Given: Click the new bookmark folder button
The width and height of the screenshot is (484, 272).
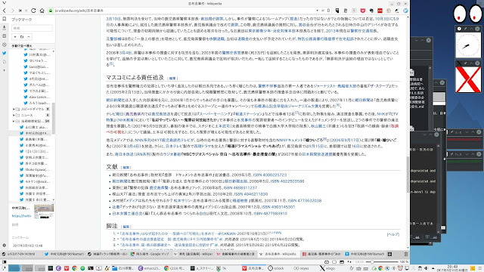Looking at the screenshot, I should point(22,37).
